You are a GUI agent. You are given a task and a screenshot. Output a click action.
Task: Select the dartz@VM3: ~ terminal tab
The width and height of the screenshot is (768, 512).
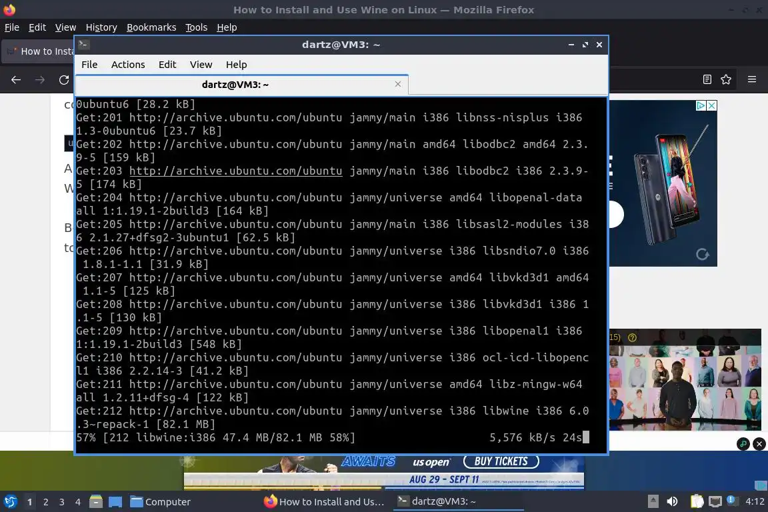pyautogui.click(x=242, y=85)
